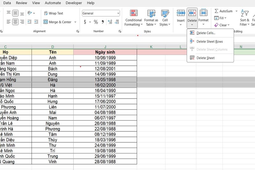
Task: Click the Increase Indent icon
Action: point(36,22)
